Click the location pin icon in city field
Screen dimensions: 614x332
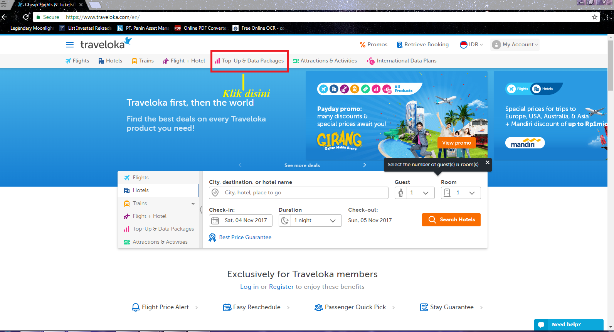point(215,193)
